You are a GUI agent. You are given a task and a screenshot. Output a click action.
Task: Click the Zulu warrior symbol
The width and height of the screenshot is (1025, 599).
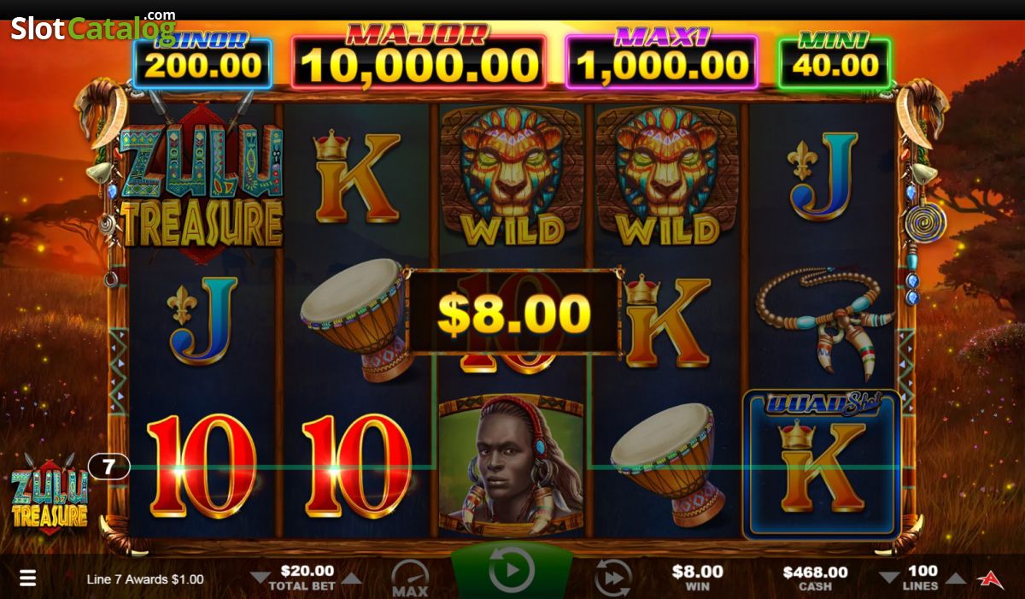pyautogui.click(x=512, y=466)
